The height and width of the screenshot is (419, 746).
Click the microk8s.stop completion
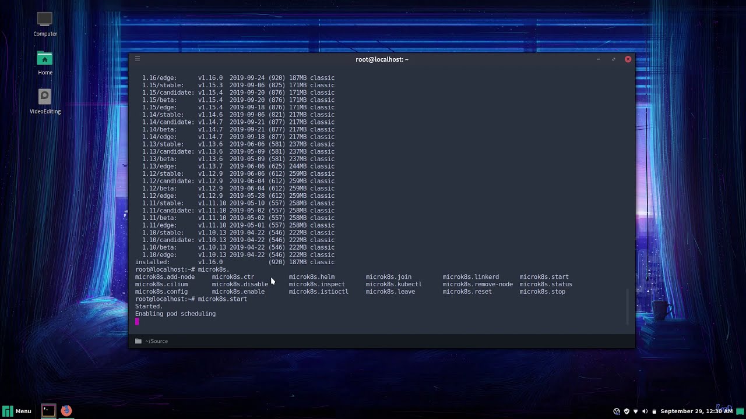[543, 292]
